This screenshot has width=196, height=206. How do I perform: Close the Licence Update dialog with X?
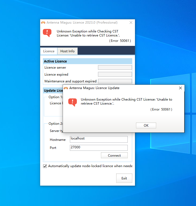pyautogui.click(x=180, y=88)
